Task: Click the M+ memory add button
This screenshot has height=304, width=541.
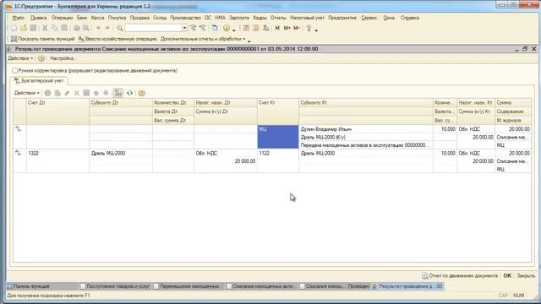Action: pyautogui.click(x=287, y=28)
